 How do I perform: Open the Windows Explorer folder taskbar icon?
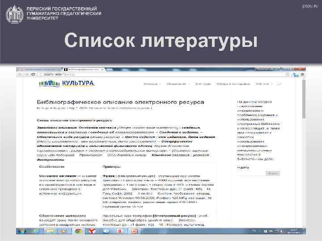(x=50, y=231)
